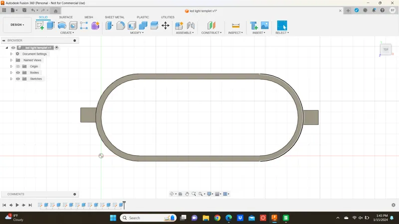Select the Create Sketch tool
This screenshot has height=224, width=399.
(39, 25)
